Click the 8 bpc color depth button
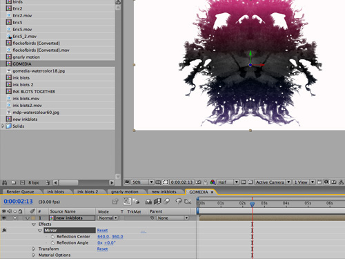345x259 pixels. tap(34, 182)
